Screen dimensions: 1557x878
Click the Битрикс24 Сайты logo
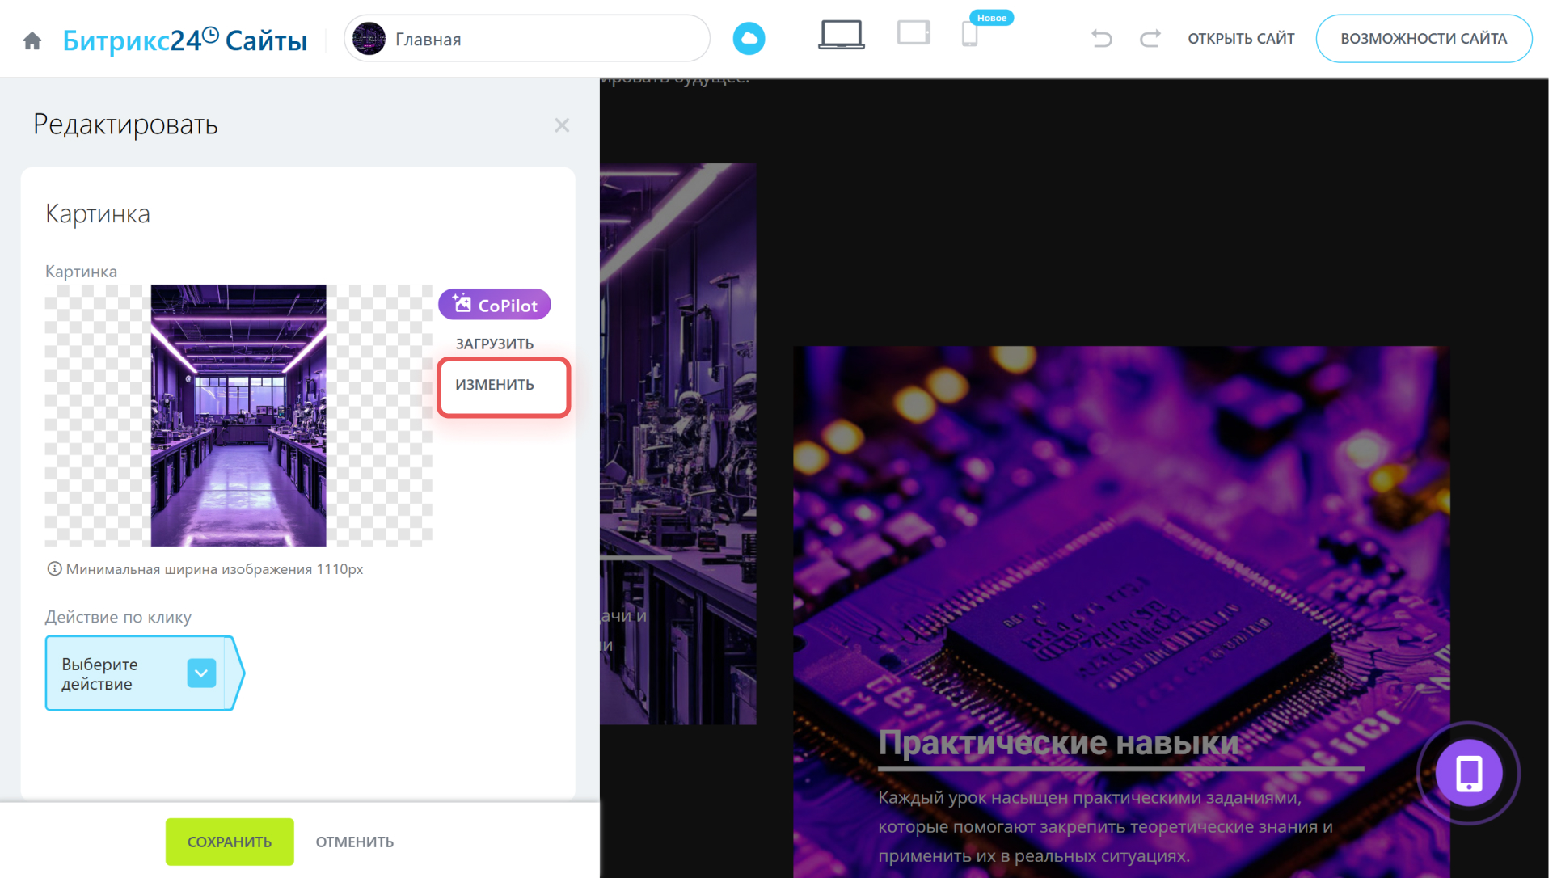point(185,40)
